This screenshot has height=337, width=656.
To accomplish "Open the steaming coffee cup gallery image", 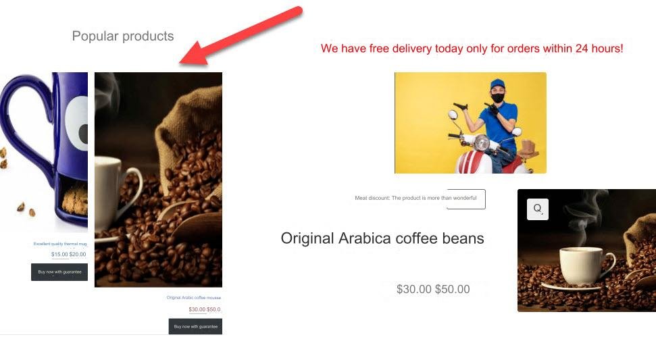I will point(586,251).
